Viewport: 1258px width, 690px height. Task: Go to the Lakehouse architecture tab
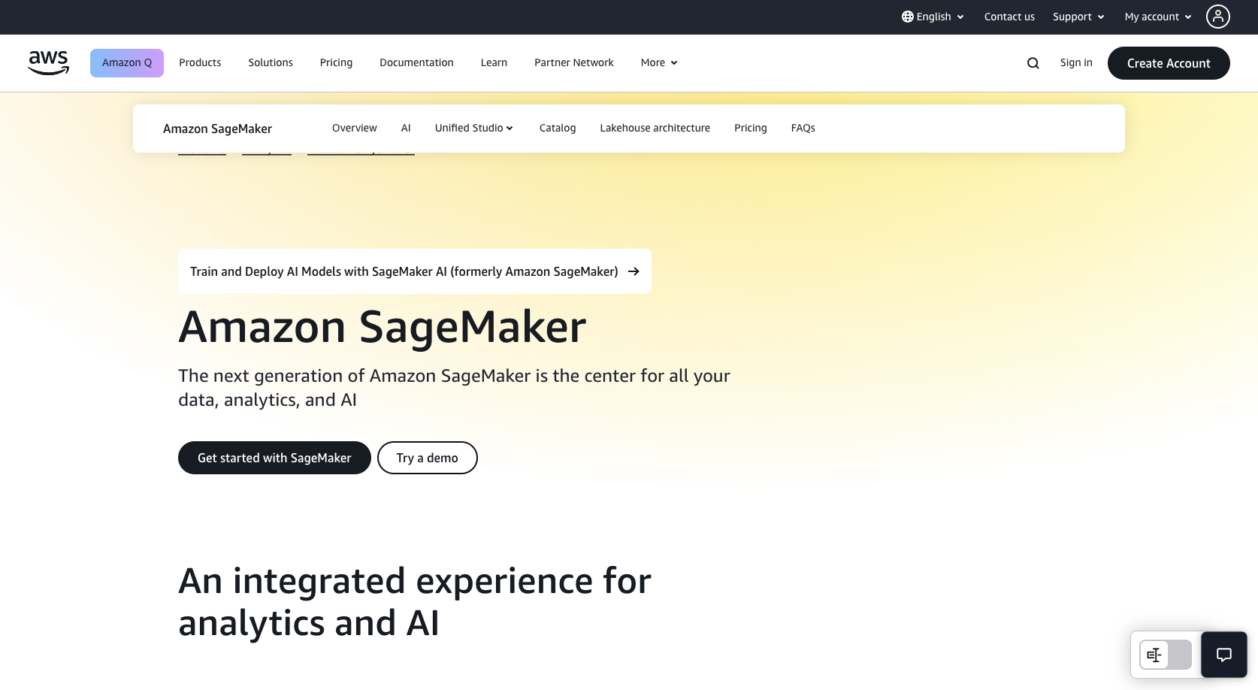point(655,128)
